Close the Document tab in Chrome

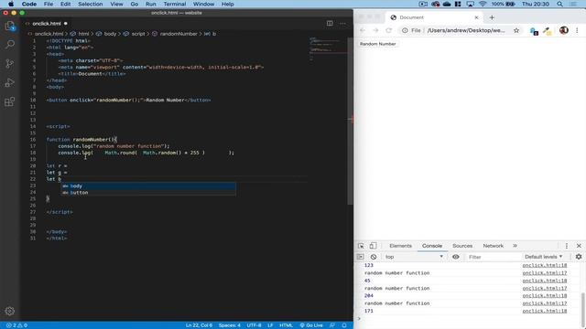point(476,17)
